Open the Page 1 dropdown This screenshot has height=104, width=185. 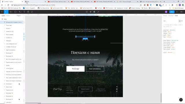coord(19,16)
